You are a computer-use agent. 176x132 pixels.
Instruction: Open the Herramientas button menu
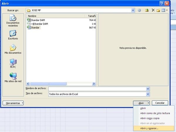coord(13,103)
